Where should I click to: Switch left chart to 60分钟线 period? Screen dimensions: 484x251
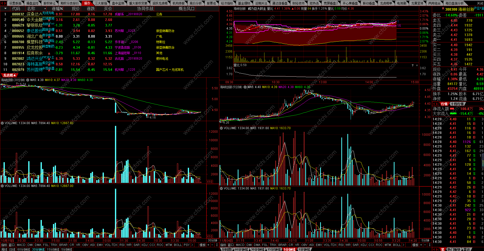(x=24, y=249)
